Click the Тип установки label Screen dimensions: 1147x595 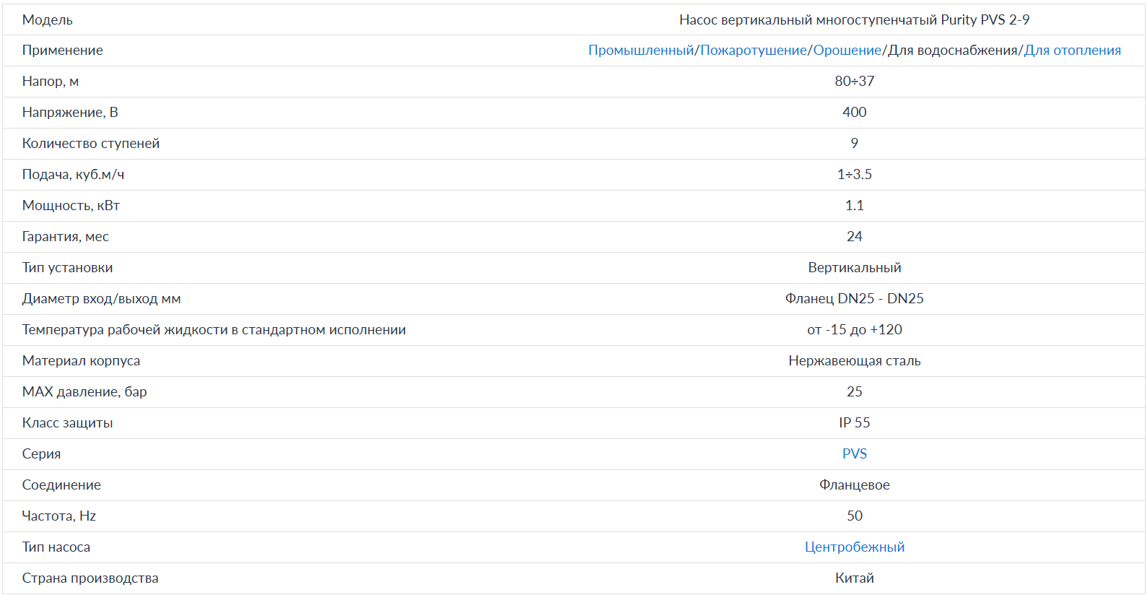[x=68, y=268]
